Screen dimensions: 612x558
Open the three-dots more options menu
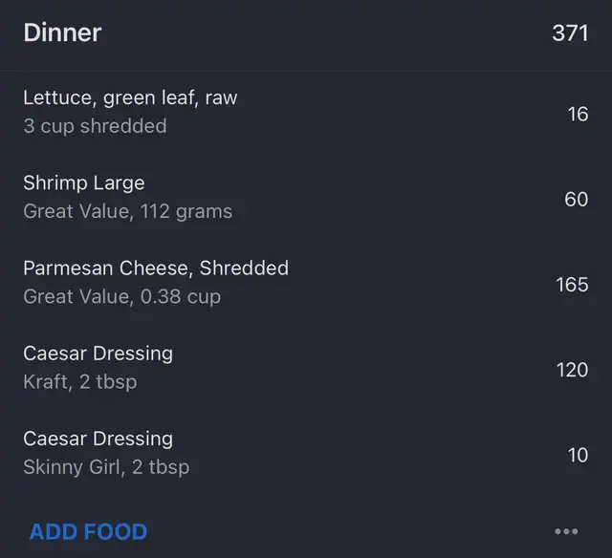566,531
